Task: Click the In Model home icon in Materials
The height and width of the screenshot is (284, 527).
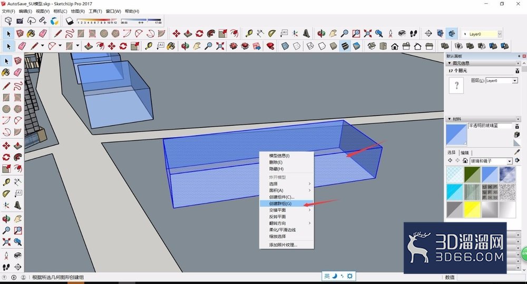Action: click(465, 161)
